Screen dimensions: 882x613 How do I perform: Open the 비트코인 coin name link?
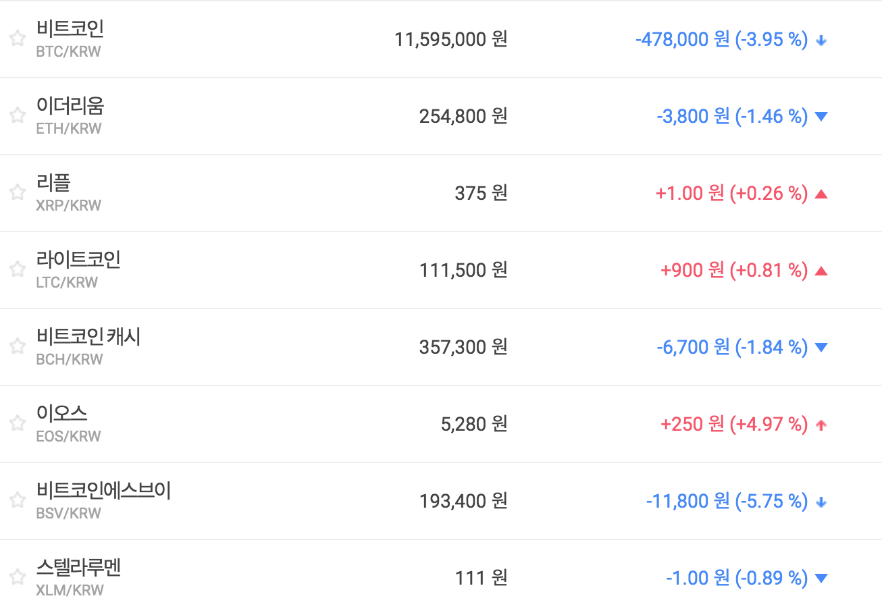[x=70, y=30]
